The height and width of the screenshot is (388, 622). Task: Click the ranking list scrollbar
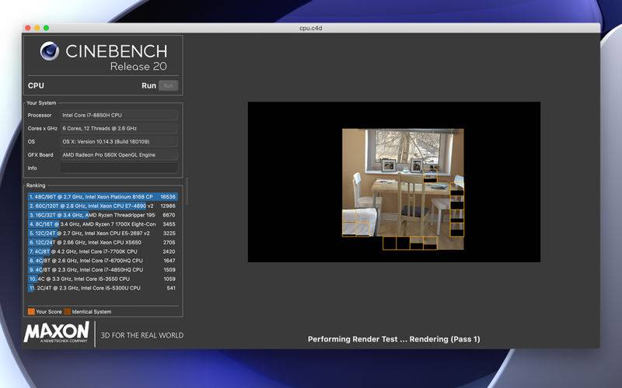point(187,192)
